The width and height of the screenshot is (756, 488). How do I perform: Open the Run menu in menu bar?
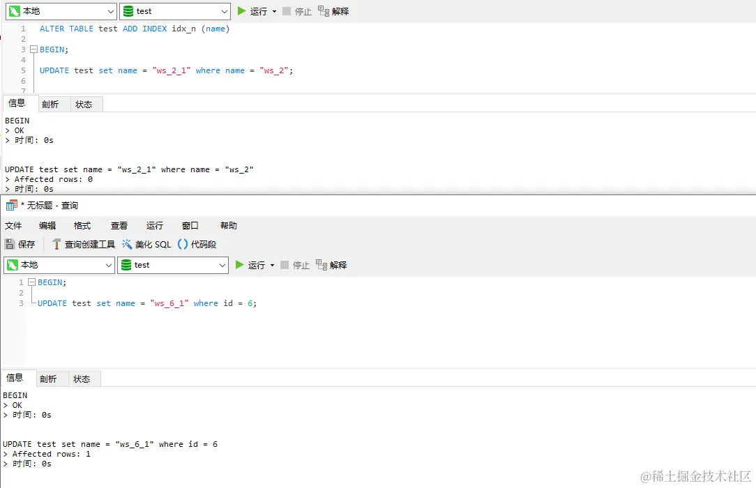pyautogui.click(x=155, y=225)
